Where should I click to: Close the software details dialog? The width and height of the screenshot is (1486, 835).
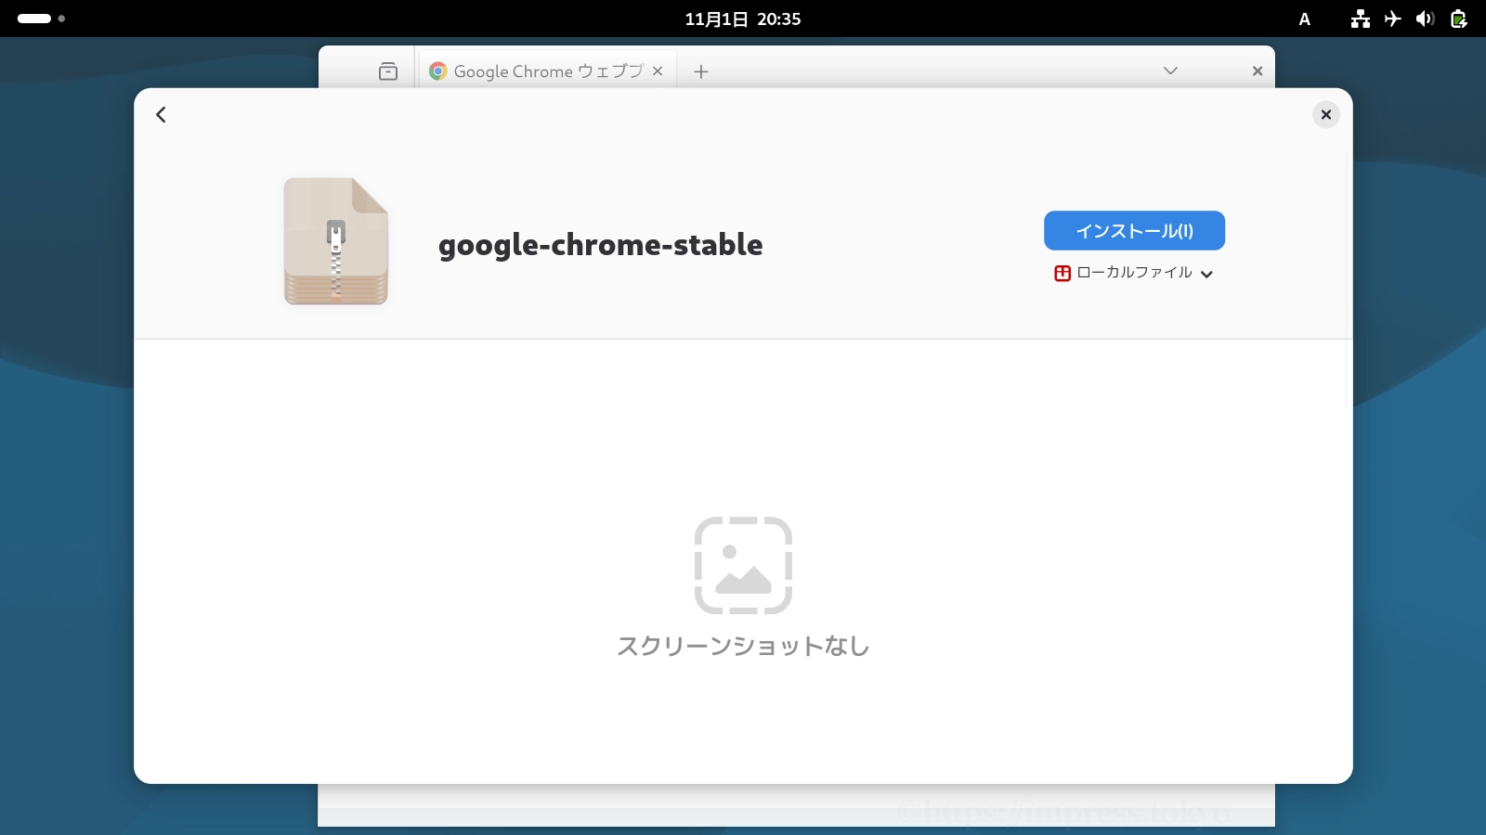pyautogui.click(x=1325, y=114)
